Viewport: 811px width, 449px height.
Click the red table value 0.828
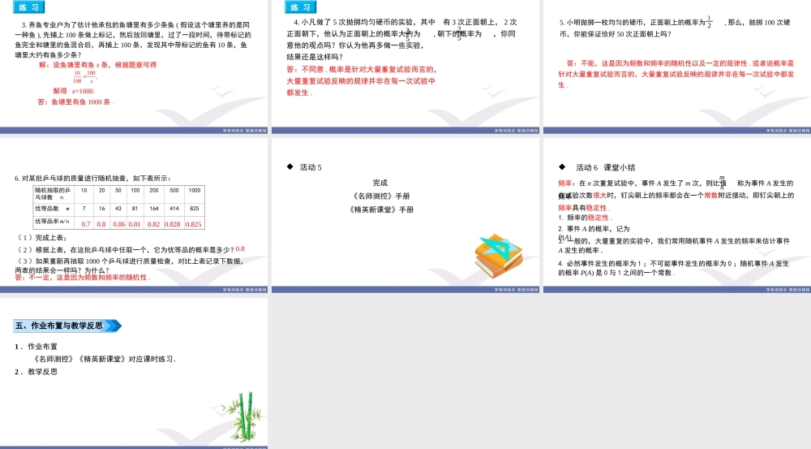pos(172,224)
